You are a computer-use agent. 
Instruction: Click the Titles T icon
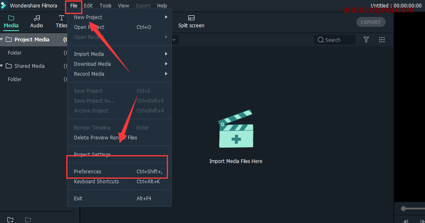(62, 18)
